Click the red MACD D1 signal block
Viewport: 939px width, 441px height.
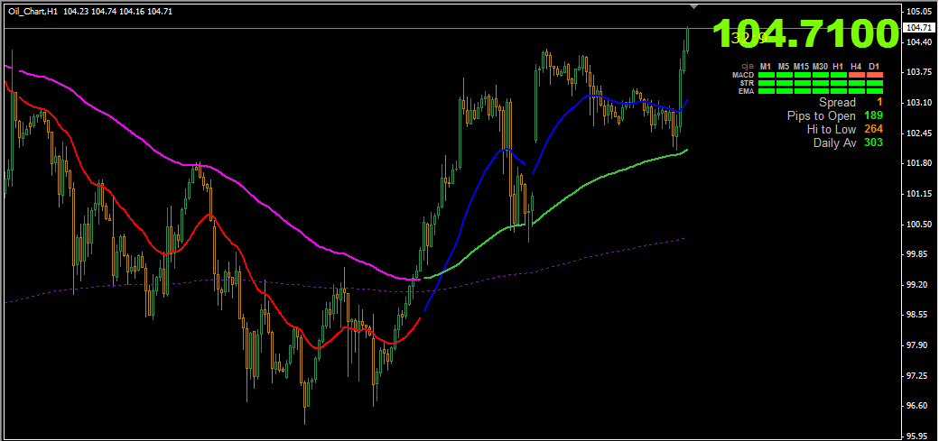pyautogui.click(x=874, y=75)
